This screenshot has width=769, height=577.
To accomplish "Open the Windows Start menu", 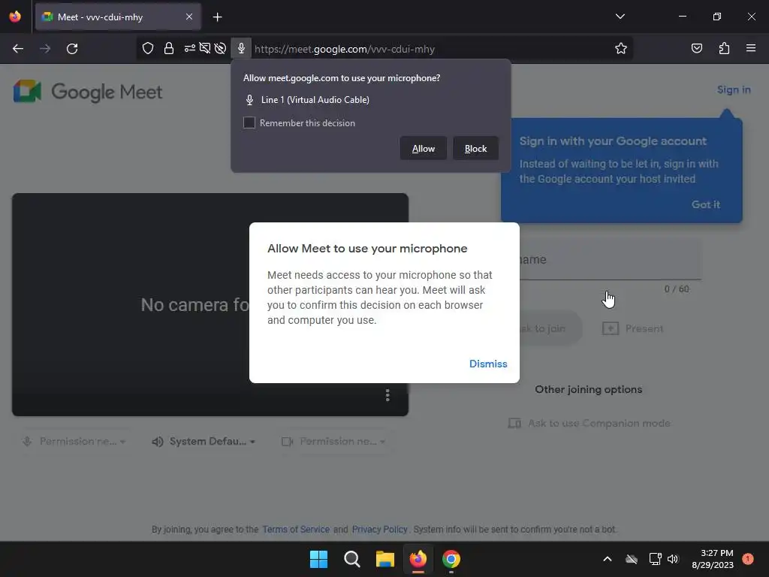I will (318, 559).
